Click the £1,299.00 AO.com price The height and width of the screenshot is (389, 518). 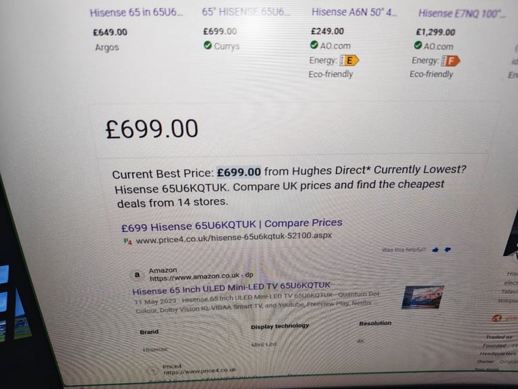tap(436, 32)
